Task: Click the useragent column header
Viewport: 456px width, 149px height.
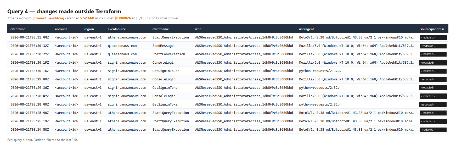Action: point(306,29)
